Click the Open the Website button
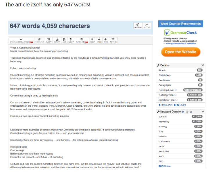Screen dimensions: 210x175 (x=180, y=52)
